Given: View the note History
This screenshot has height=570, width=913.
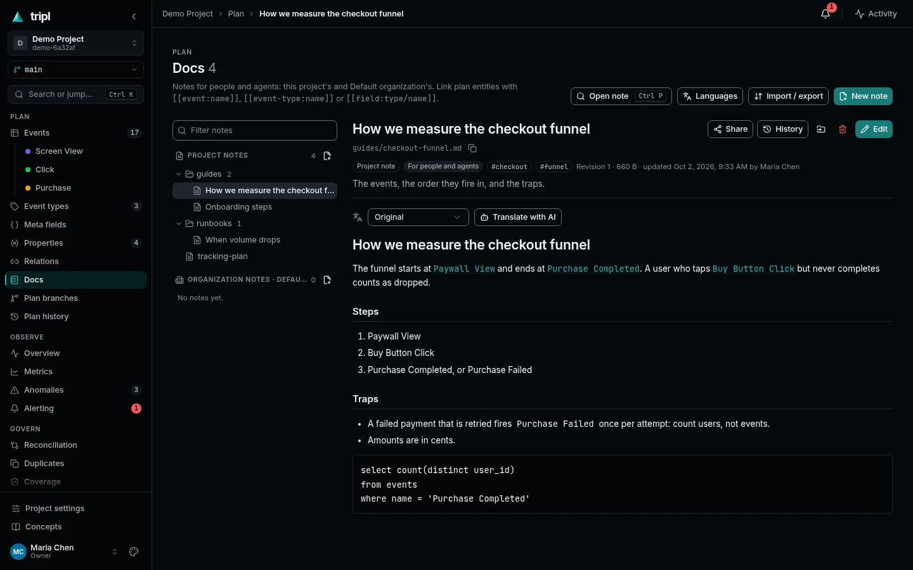Looking at the screenshot, I should point(783,129).
